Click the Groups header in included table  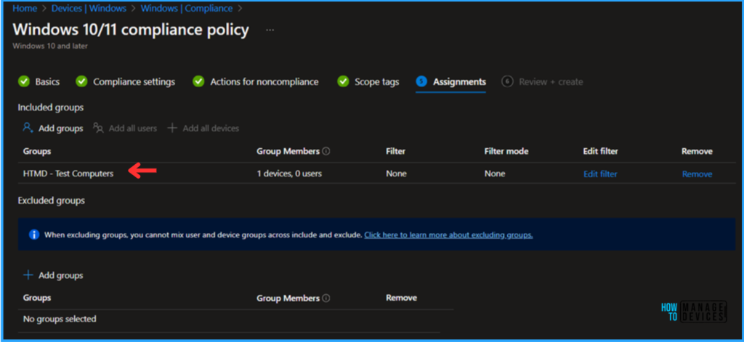(x=37, y=151)
